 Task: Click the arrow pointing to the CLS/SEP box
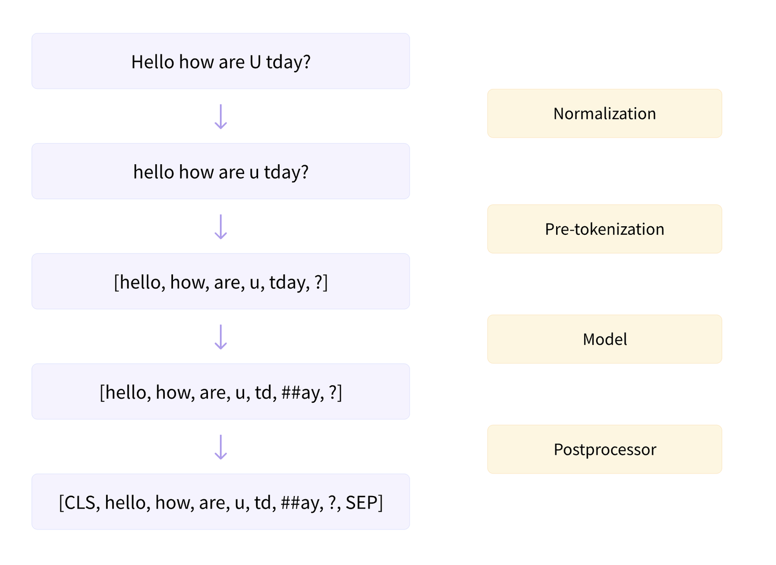[x=221, y=447]
